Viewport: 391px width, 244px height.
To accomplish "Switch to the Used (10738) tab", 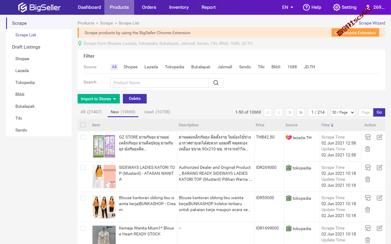I will click(x=157, y=112).
